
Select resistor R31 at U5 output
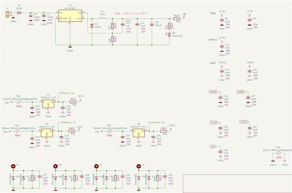[72, 131]
